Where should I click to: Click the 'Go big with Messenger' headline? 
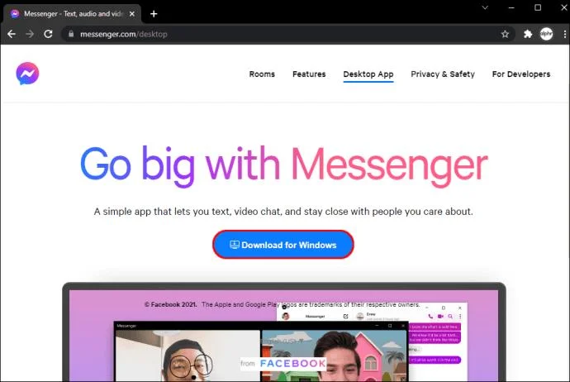[284, 165]
